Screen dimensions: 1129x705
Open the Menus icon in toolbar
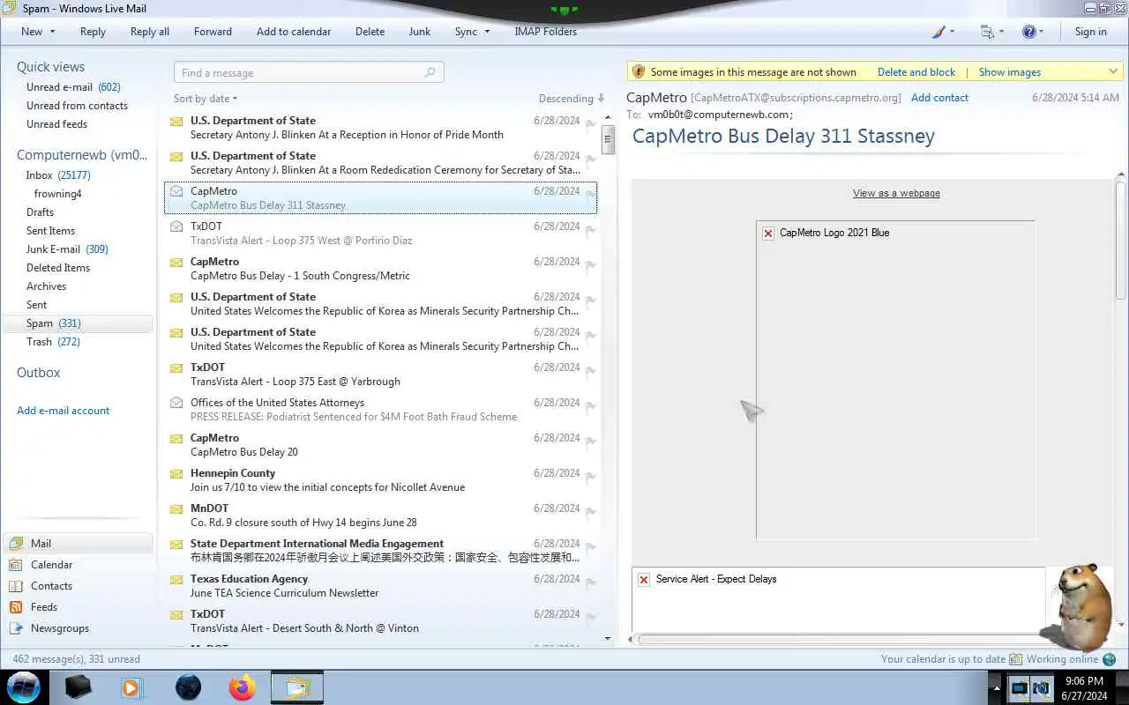coord(988,32)
